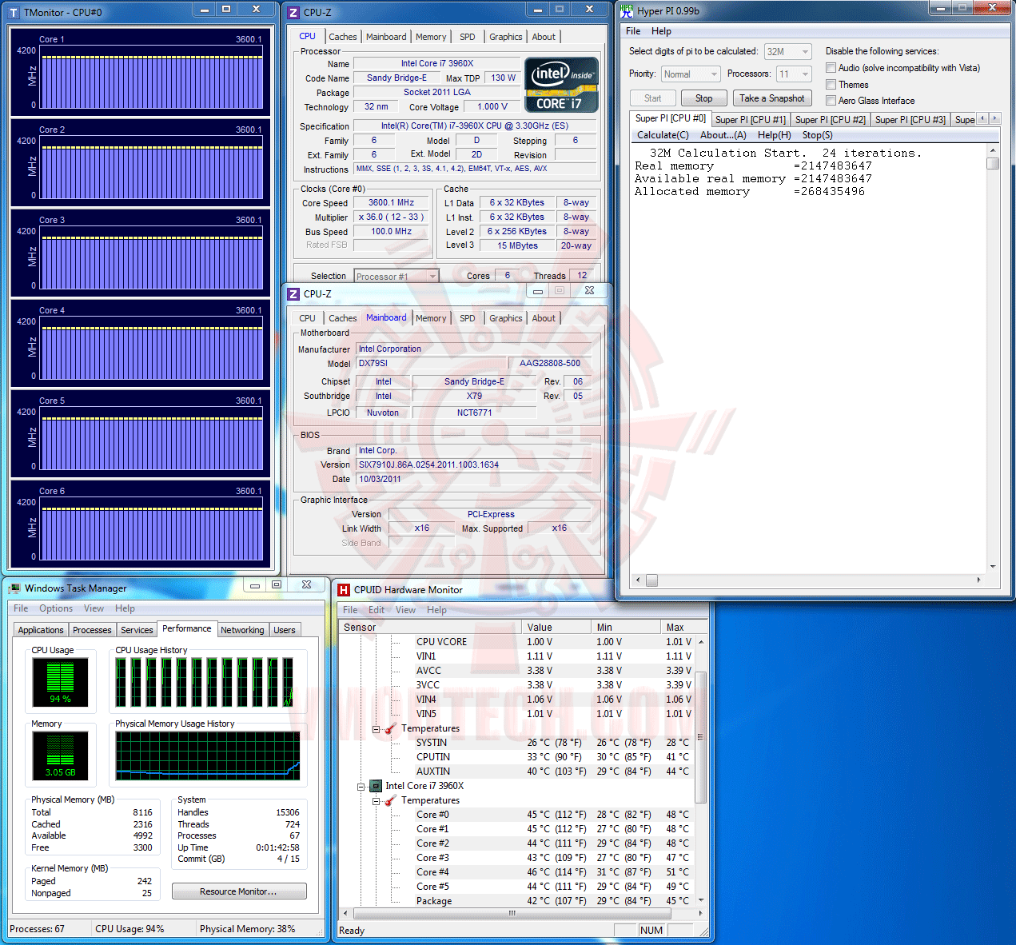Collapse Intel Core i7 3960X tree node

click(361, 787)
